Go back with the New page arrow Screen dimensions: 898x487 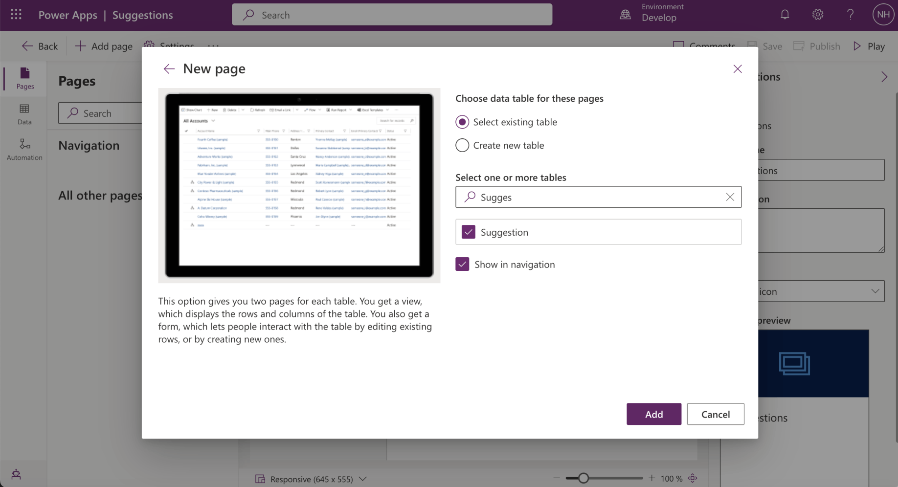169,69
